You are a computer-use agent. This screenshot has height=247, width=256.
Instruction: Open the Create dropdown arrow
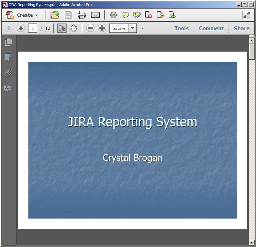tap(37, 15)
